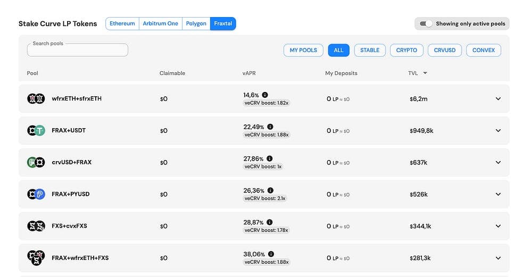
Task: Expand the crvUSD+FRAX pool row
Action: (498, 162)
